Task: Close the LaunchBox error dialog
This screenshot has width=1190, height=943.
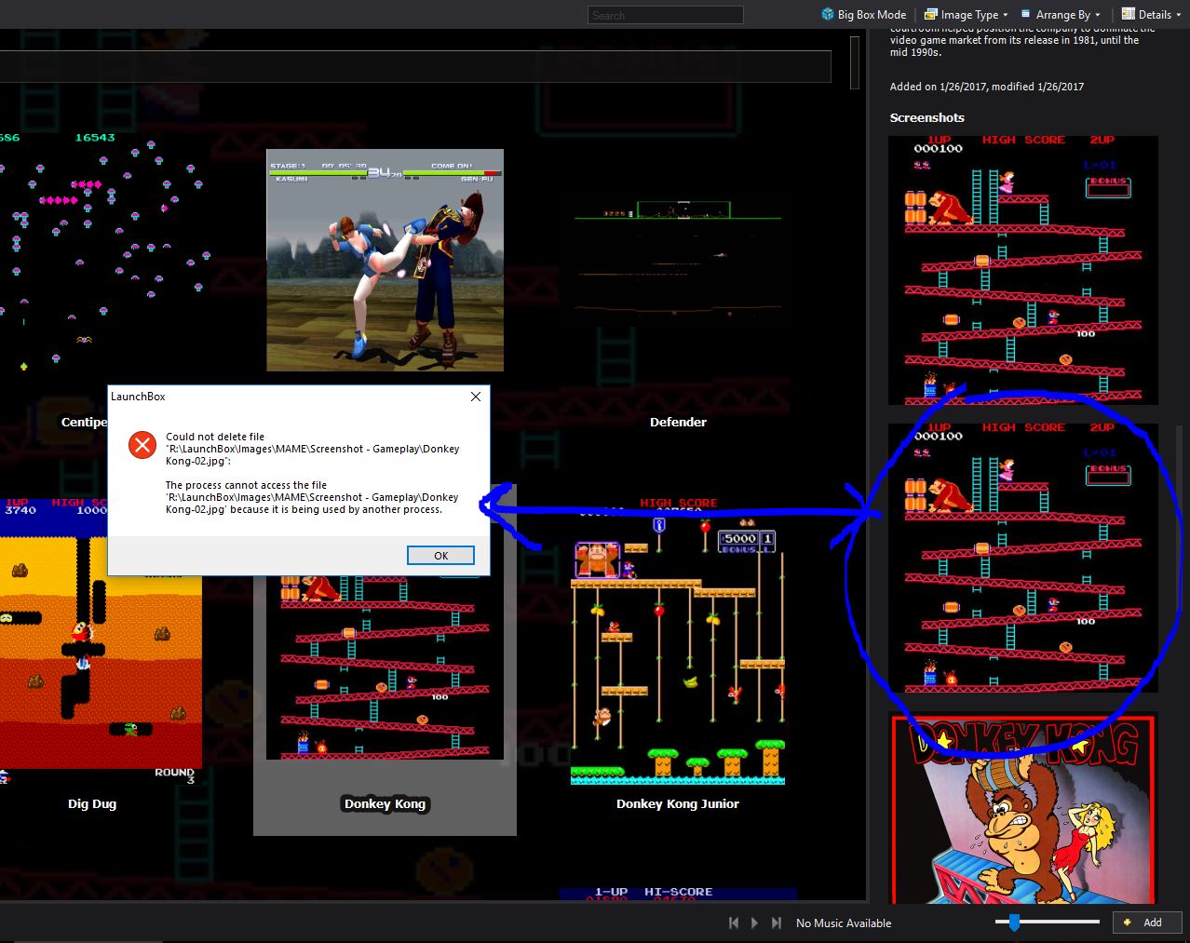Action: tap(476, 397)
